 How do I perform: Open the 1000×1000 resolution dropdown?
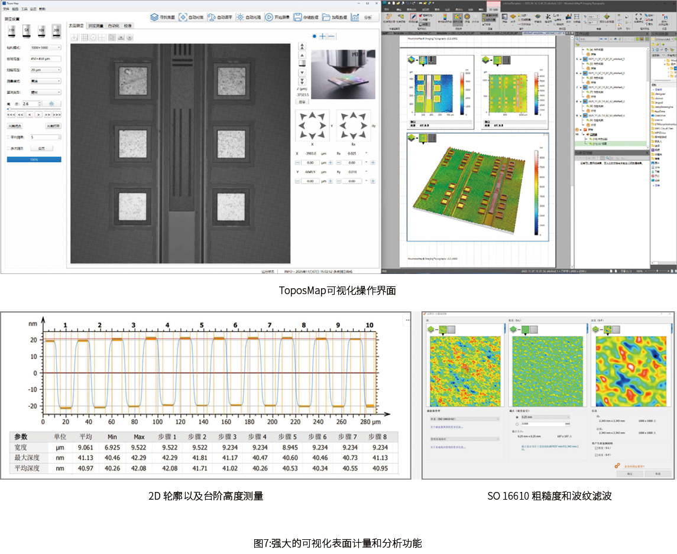click(46, 47)
